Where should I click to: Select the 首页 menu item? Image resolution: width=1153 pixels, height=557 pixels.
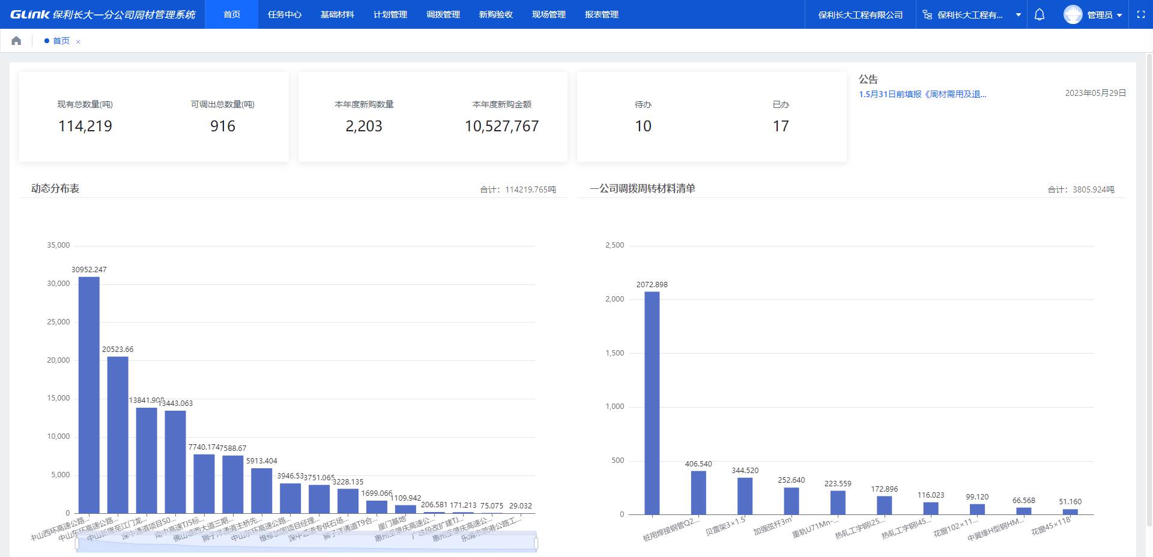click(x=232, y=14)
